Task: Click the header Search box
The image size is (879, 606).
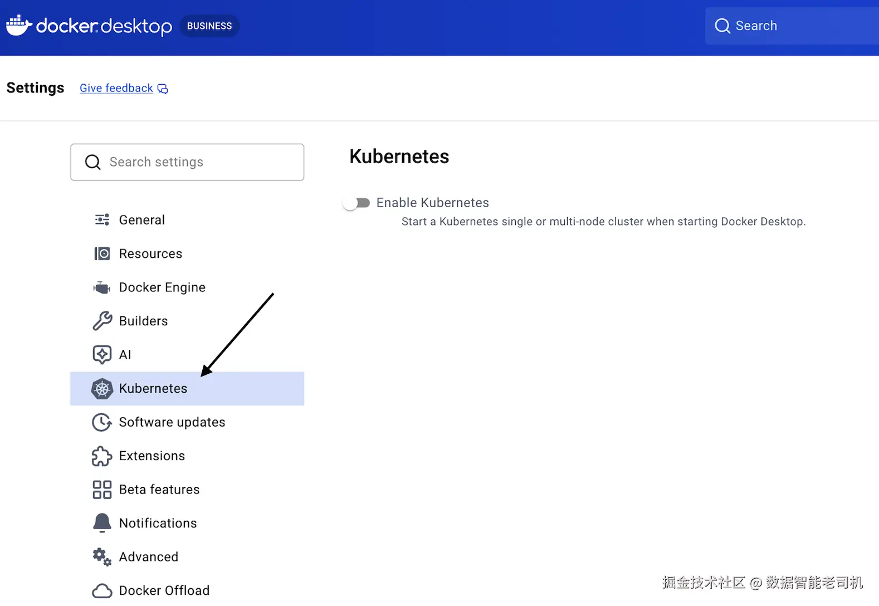Action: tap(792, 26)
